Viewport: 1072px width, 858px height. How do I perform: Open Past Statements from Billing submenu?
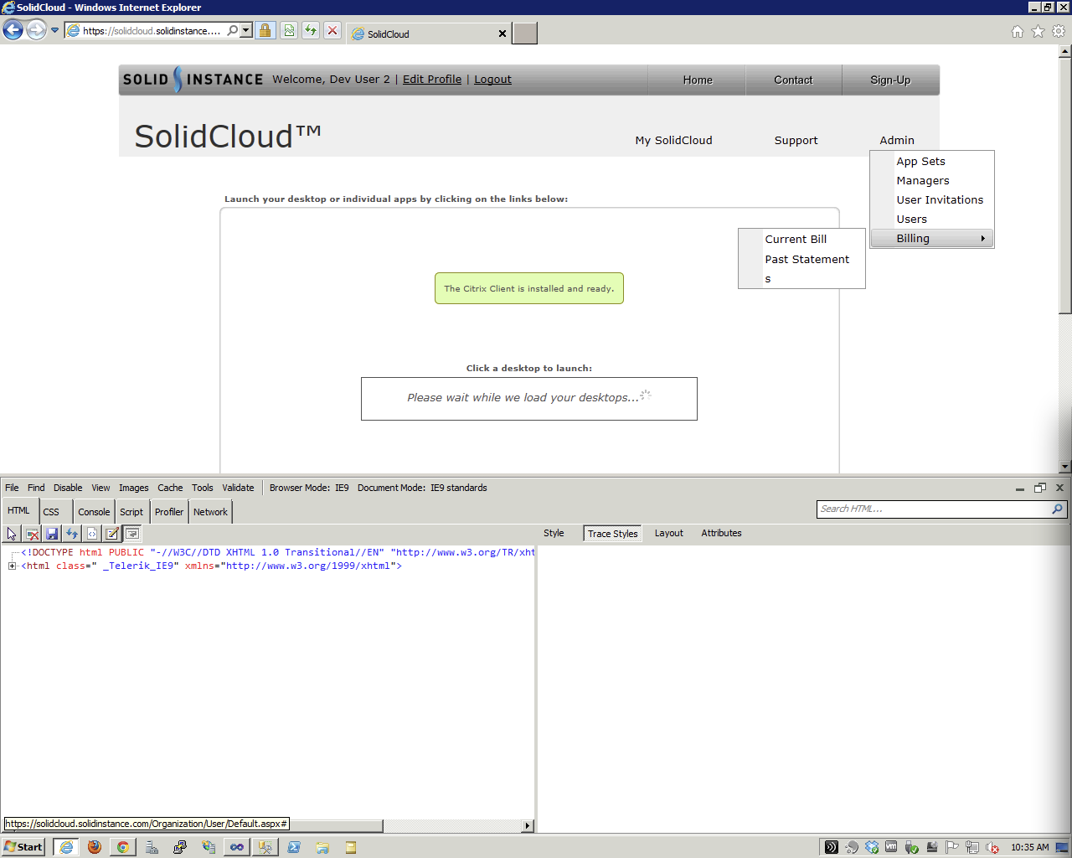point(801,269)
